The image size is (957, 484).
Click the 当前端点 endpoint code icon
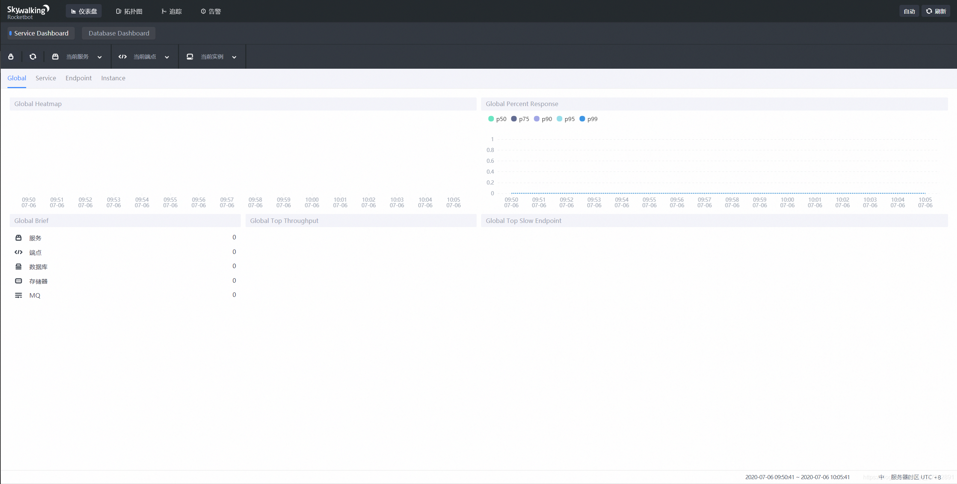123,56
